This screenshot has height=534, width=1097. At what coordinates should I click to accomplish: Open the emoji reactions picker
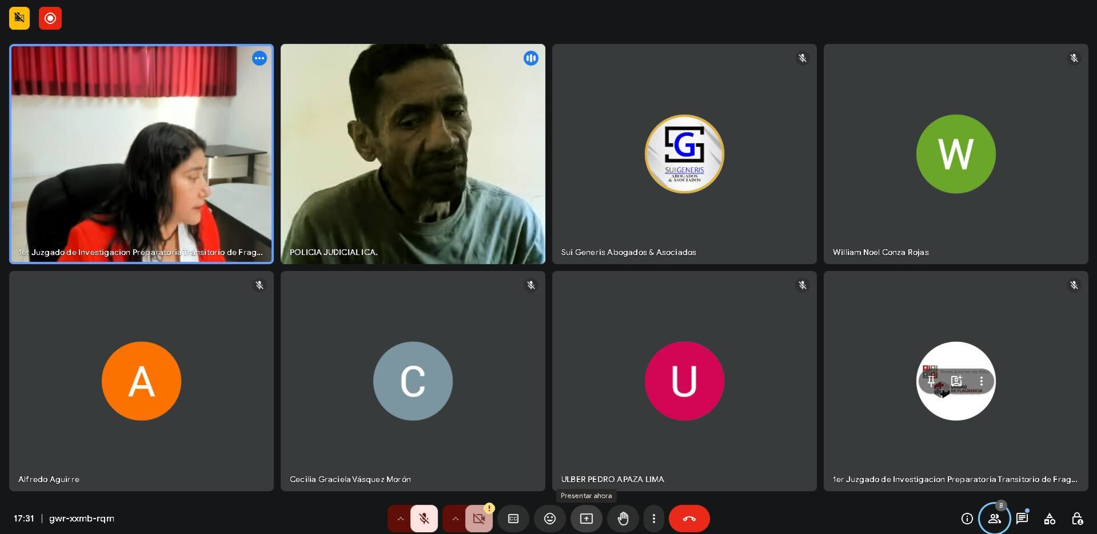[x=550, y=519]
